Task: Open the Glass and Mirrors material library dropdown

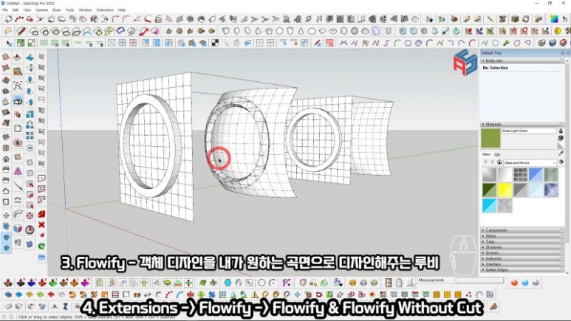Action: [x=530, y=162]
